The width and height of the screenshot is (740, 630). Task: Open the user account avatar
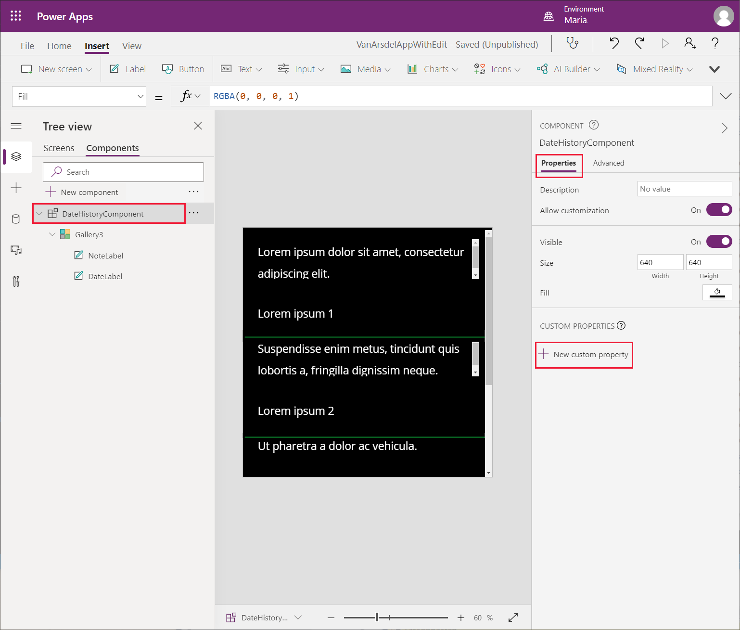(724, 16)
